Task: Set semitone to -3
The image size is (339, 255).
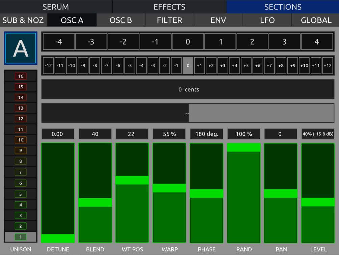Action: pos(153,65)
